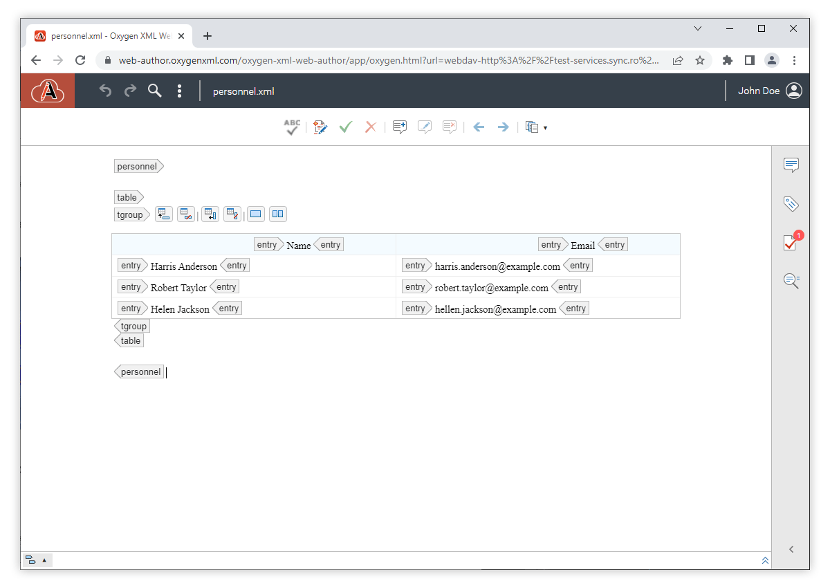Image resolution: width=830 pixels, height=588 pixels.
Task: Click the Split cell icon
Action: point(277,214)
